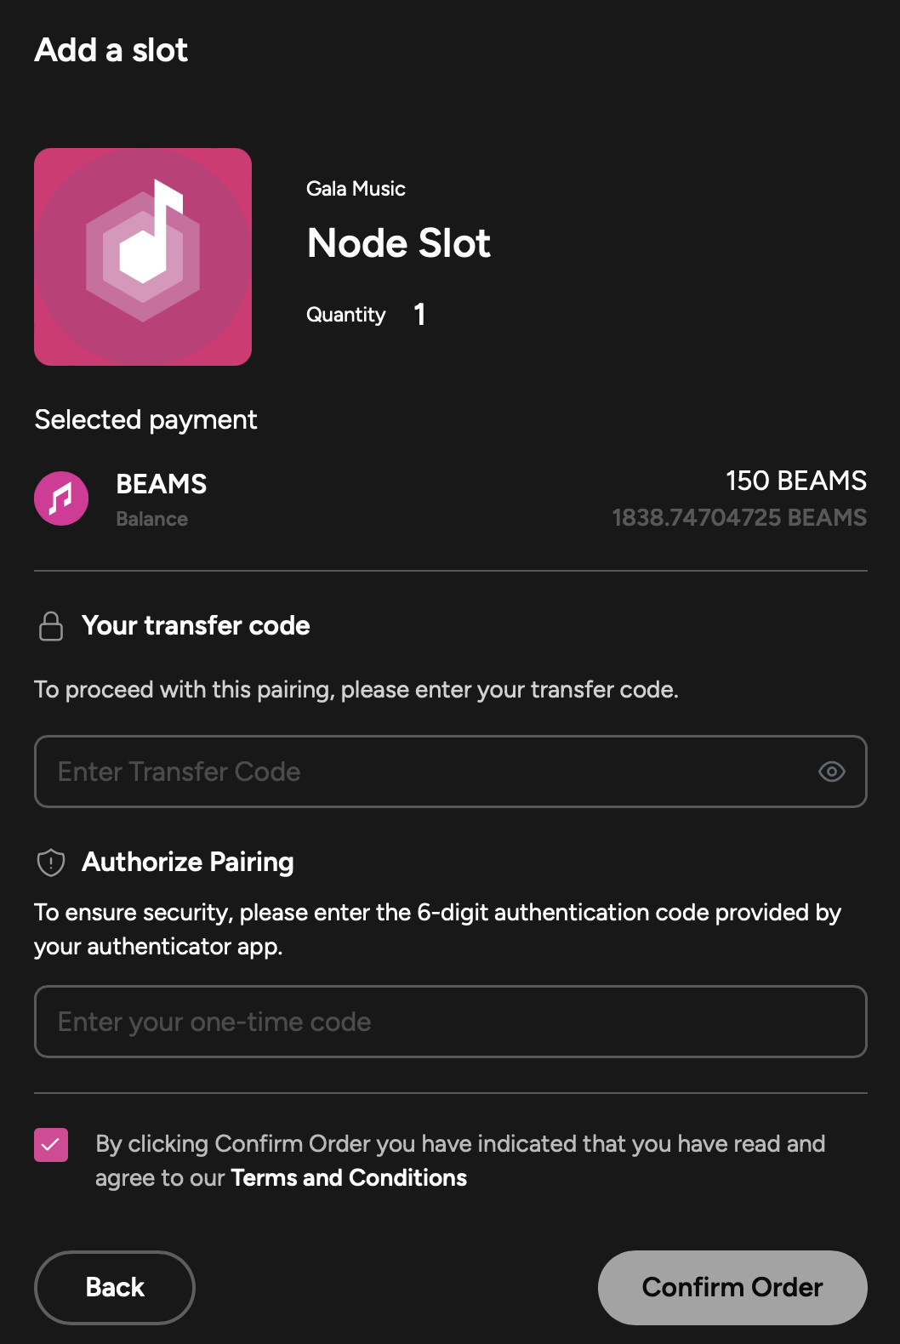This screenshot has height=1344, width=900.
Task: Click the Enter Transfer Code field
Action: click(x=451, y=772)
